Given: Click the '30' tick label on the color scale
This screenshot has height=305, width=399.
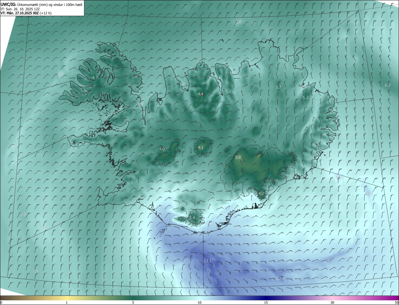Looking at the screenshot, I should click(x=332, y=303).
